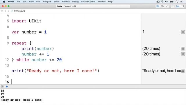Screen dimensions: 186x105
Task: Click 'UIKit' in the code
Action: point(35,21)
